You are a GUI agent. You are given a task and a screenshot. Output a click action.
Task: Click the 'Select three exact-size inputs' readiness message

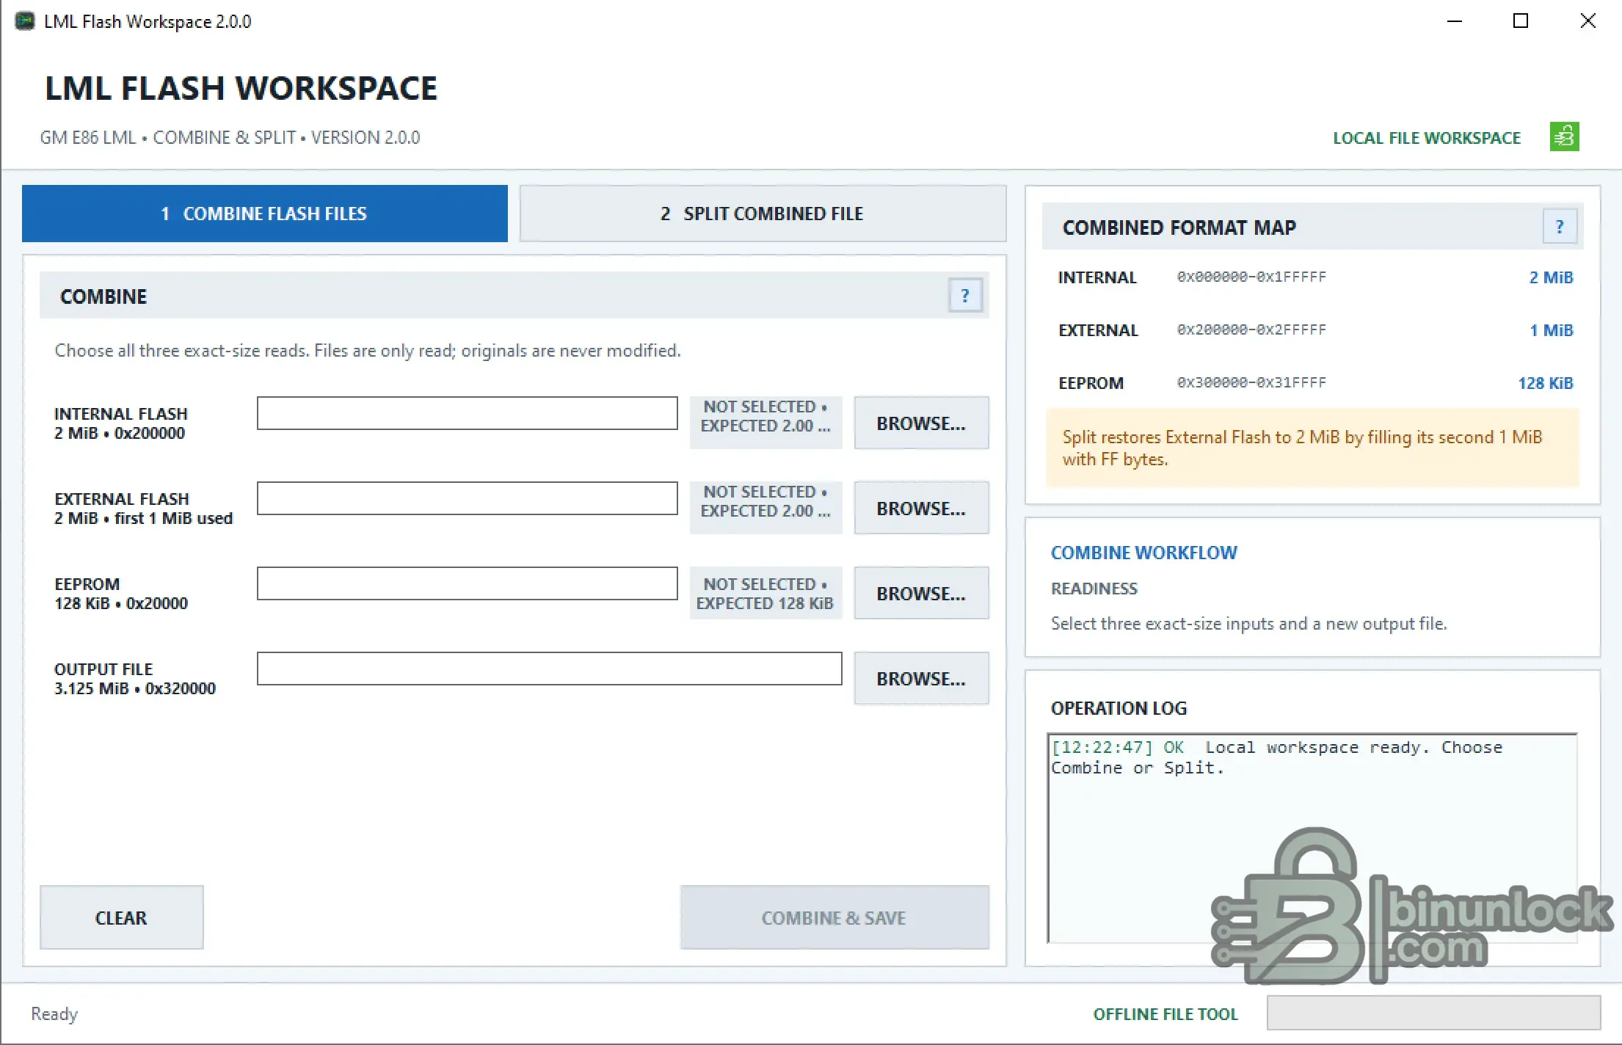(1248, 624)
